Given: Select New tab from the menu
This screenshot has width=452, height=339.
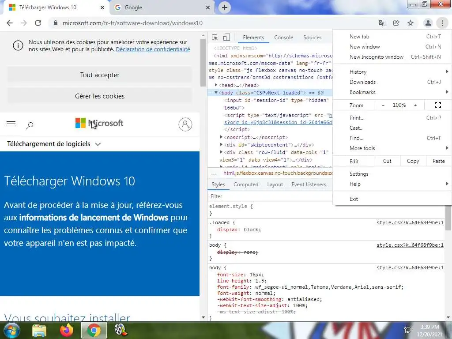Looking at the screenshot, I should click(392, 37).
